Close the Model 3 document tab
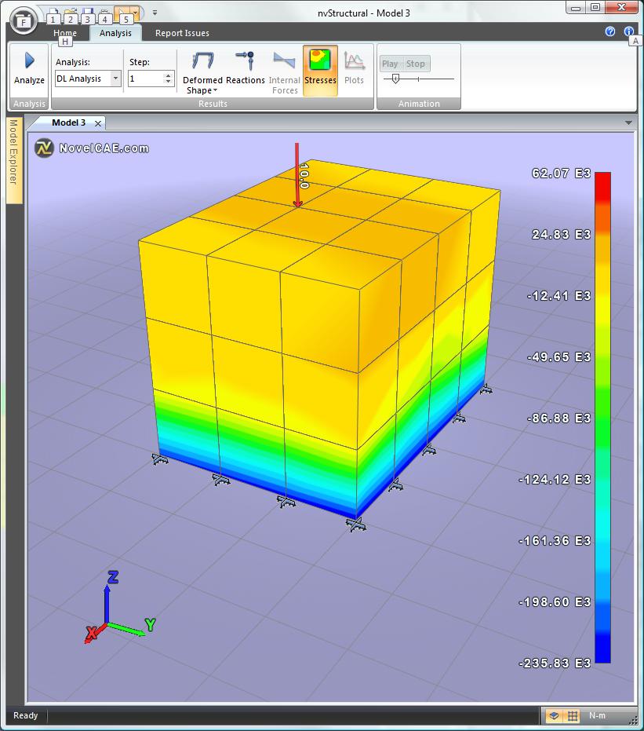644x731 pixels. tap(97, 123)
